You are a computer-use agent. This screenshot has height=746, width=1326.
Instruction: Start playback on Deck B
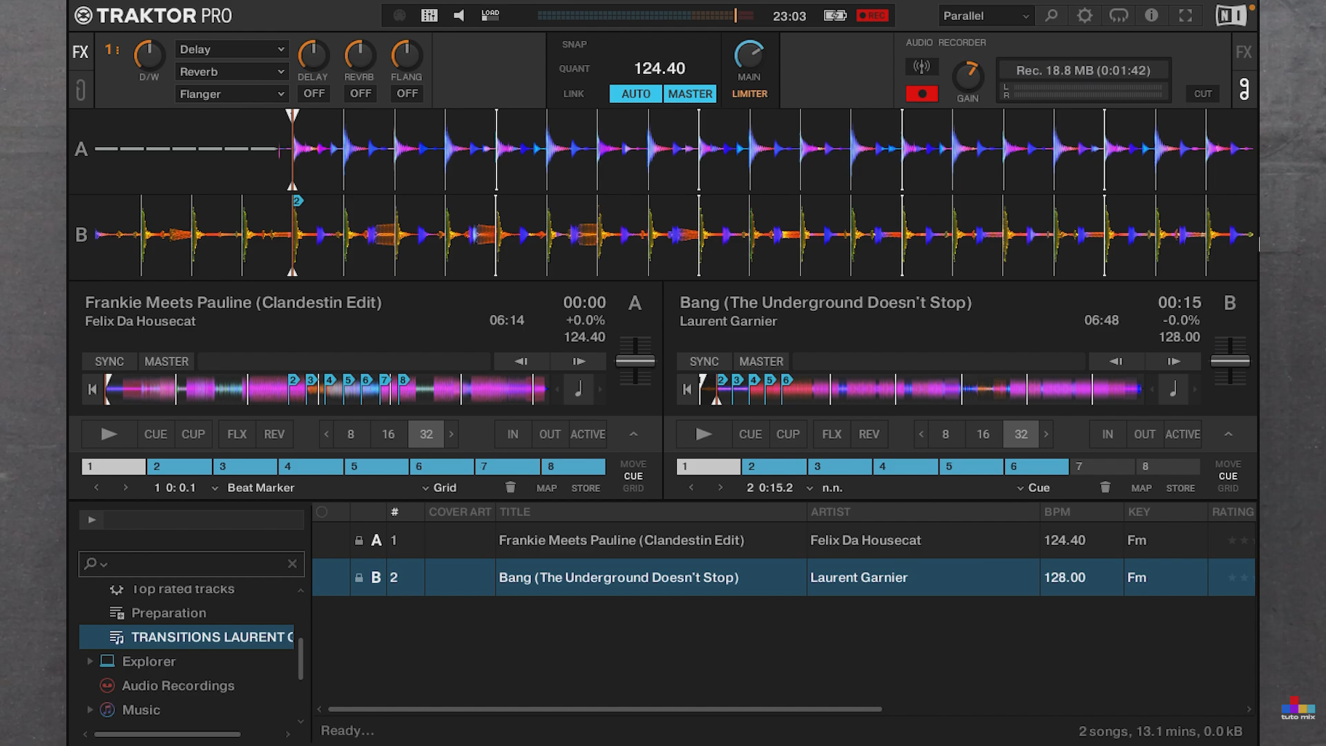703,434
